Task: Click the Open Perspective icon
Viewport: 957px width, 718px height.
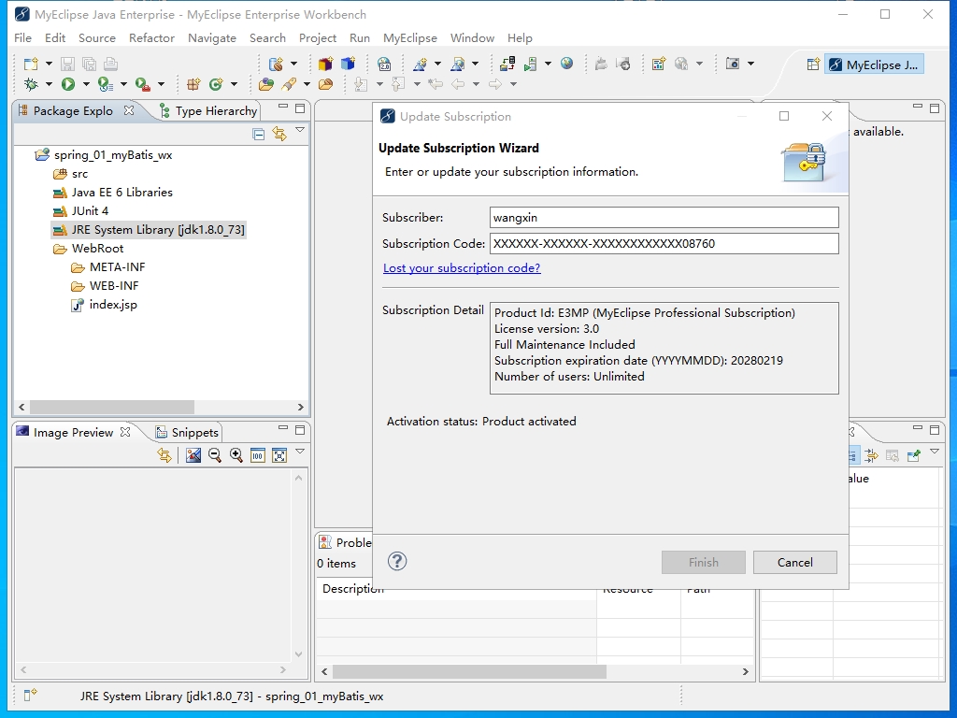Action: click(x=813, y=65)
